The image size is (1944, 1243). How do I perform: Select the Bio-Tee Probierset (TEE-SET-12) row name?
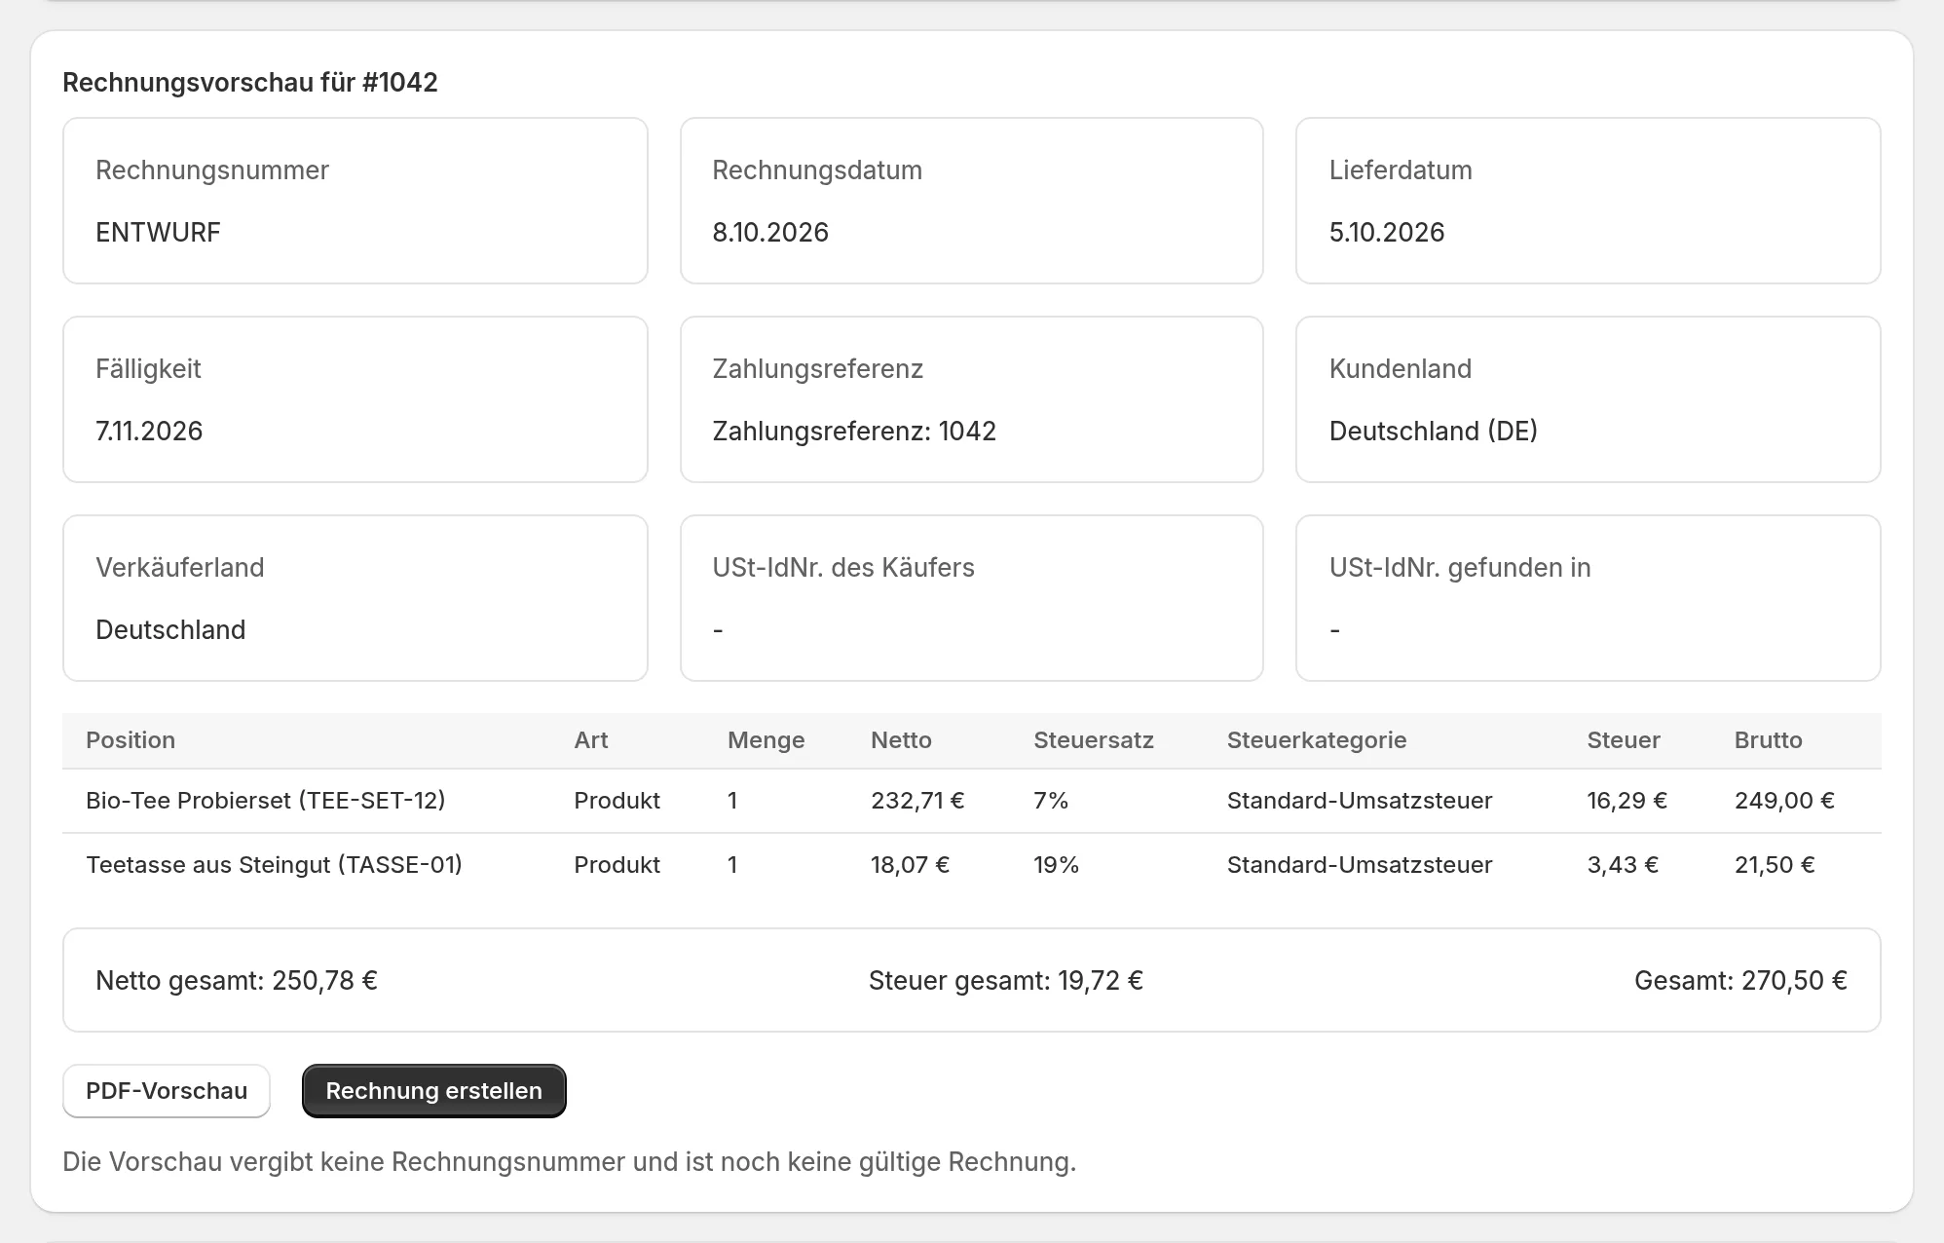(x=266, y=801)
